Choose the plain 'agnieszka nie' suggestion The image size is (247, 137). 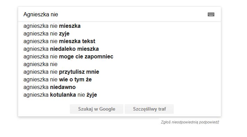point(120,64)
